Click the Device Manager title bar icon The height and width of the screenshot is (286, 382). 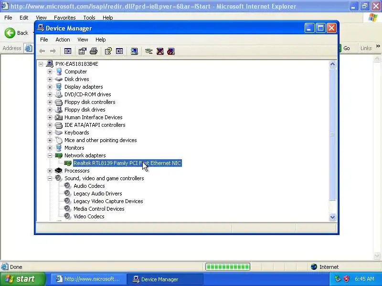coord(41,28)
